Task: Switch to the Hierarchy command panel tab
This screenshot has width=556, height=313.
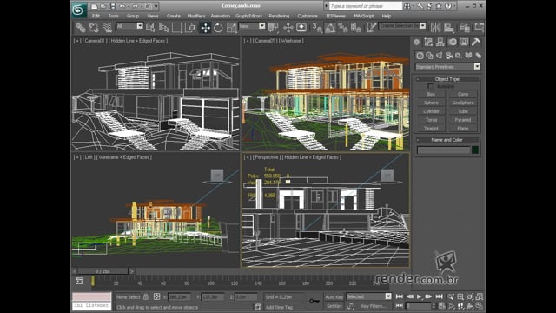Action: 440,43
